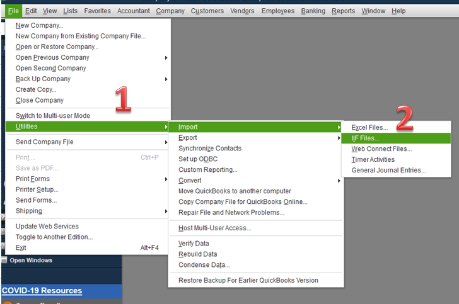Open the Lists menu
Screen dimensions: 459x304
coord(70,11)
